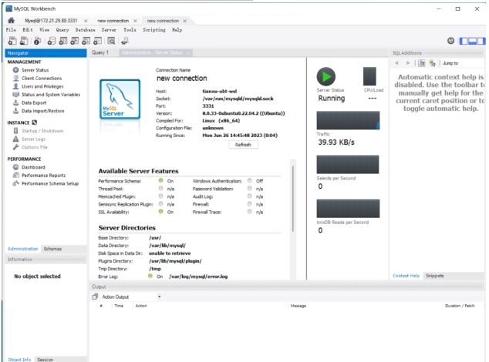This screenshot has height=362, width=489.
Task: Switch to the Object Info tab
Action: [x=19, y=360]
